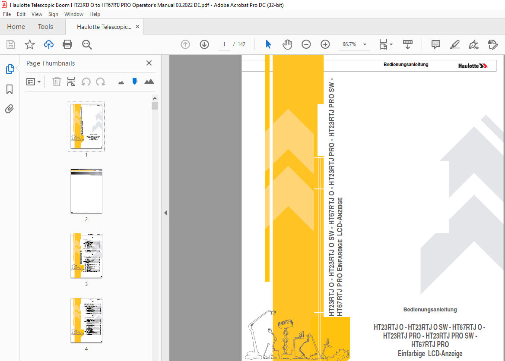
Task: Open the Window menu
Action: (74, 14)
